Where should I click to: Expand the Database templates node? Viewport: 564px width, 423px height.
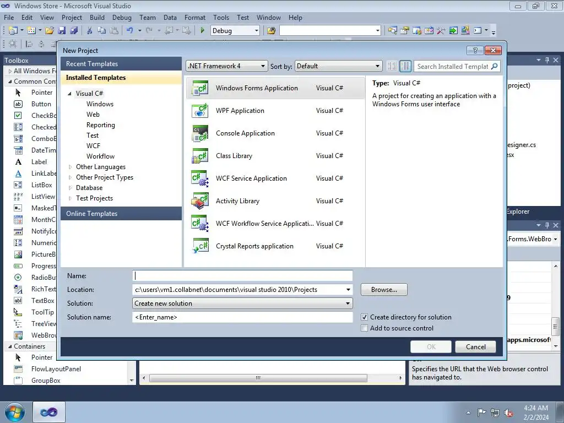pyautogui.click(x=70, y=188)
